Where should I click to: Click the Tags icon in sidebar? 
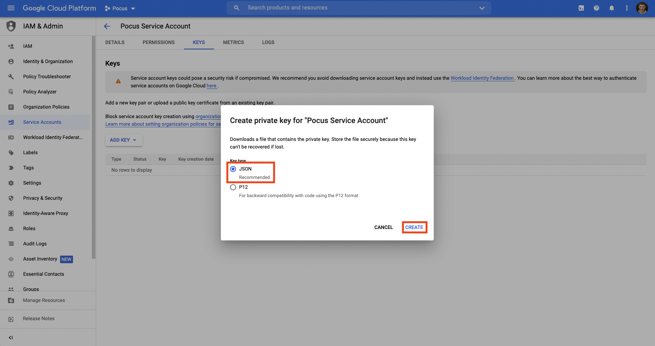point(11,168)
